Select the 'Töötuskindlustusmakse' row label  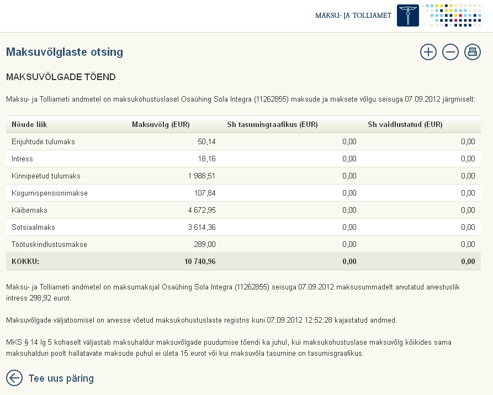49,244
